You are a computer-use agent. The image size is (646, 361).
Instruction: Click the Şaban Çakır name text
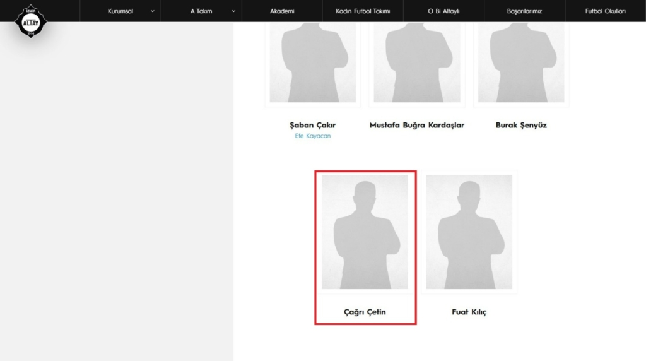pos(312,125)
